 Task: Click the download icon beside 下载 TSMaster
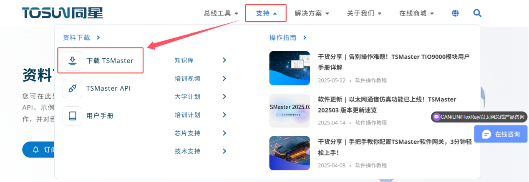73,61
